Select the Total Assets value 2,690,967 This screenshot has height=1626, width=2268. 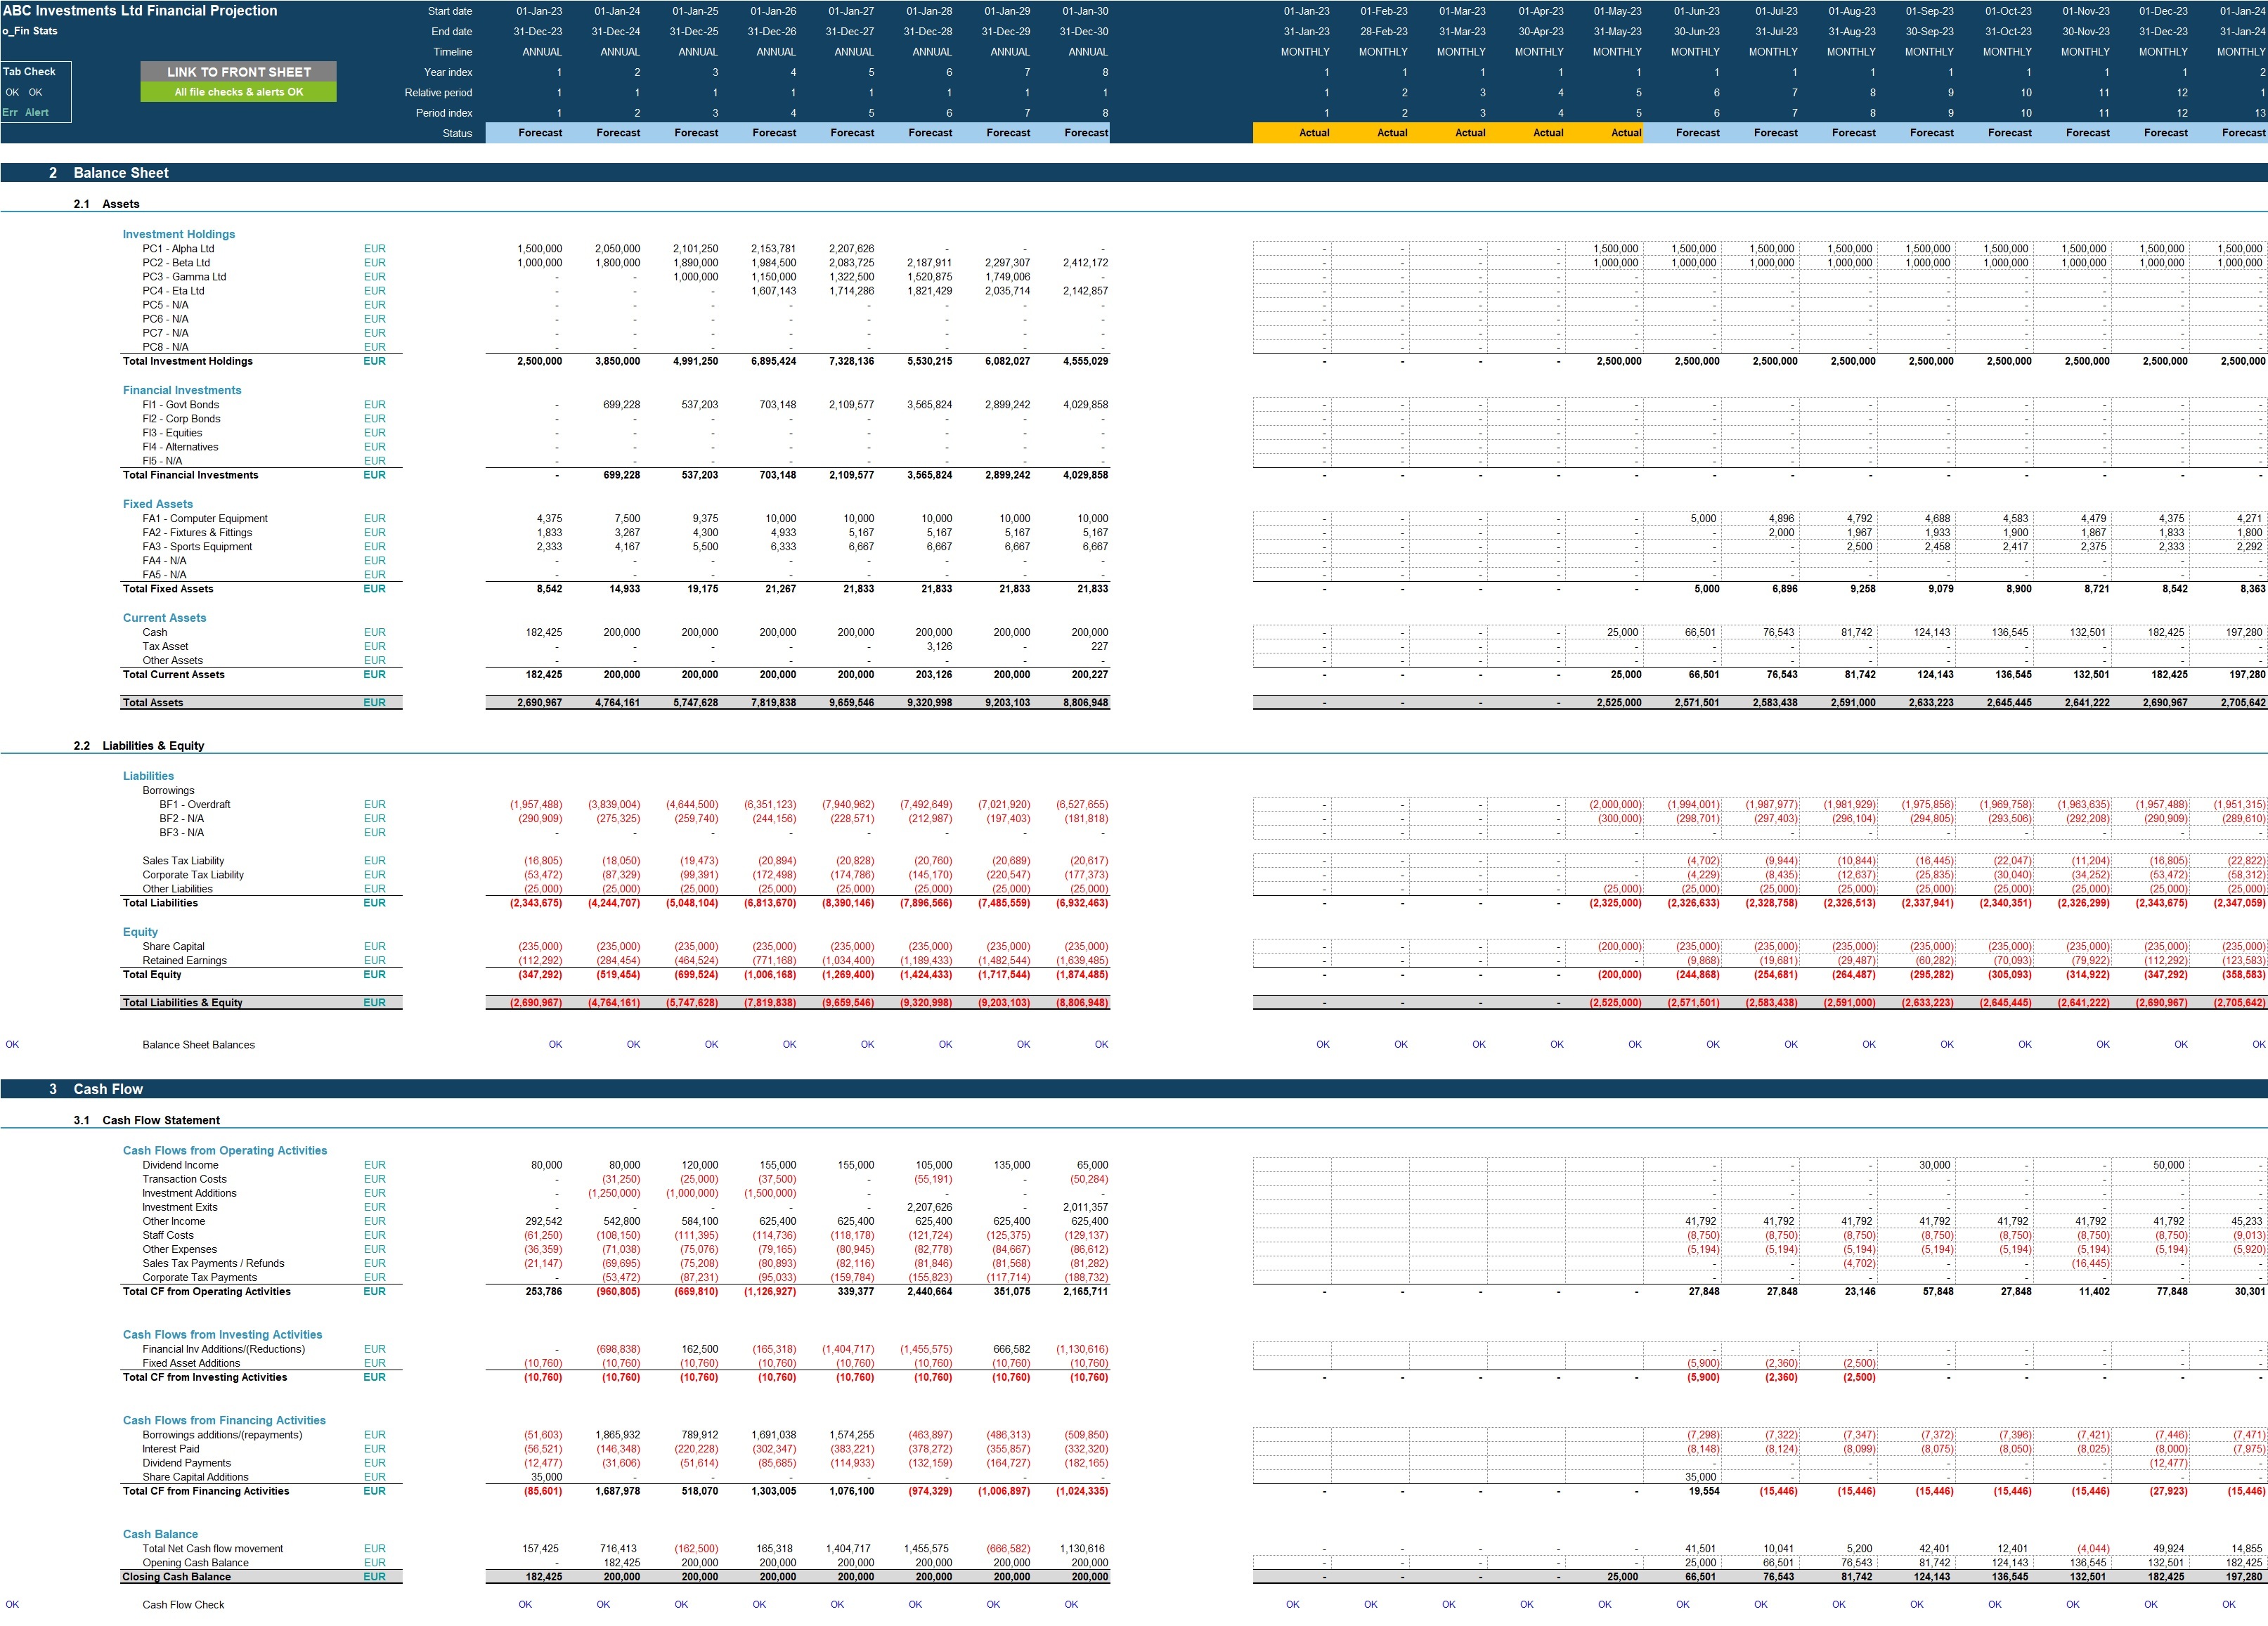coord(539,703)
